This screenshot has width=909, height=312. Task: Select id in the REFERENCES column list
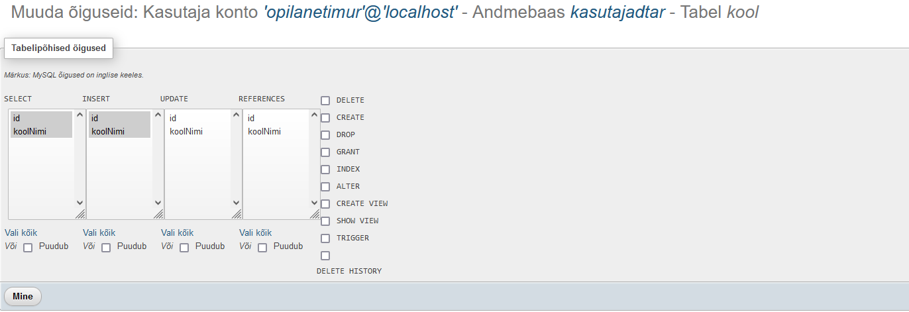click(x=251, y=118)
